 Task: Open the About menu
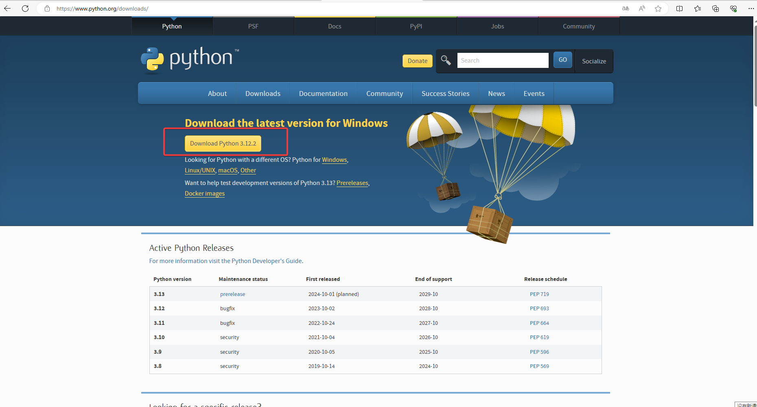coord(217,94)
